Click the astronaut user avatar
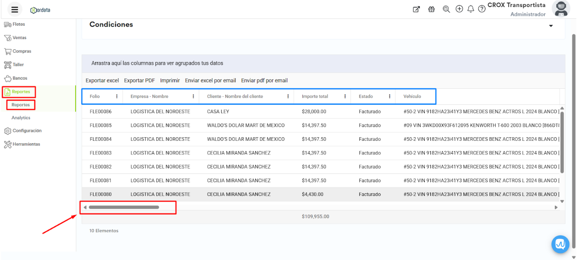The image size is (578, 260). click(561, 9)
